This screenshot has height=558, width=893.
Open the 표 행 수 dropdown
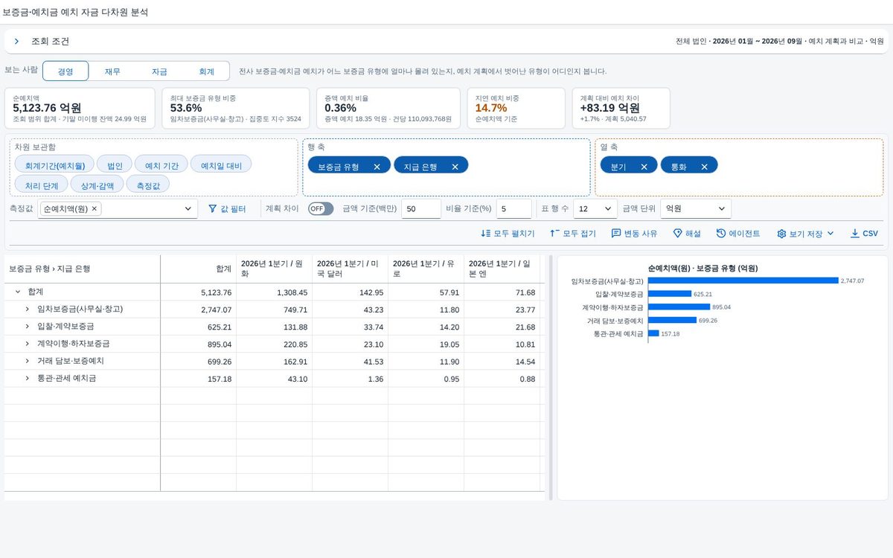click(595, 209)
